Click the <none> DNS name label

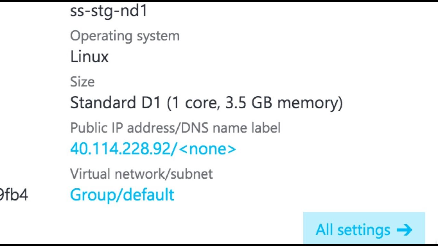[x=207, y=149]
